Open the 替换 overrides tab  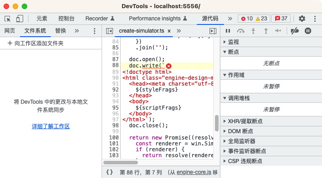pyautogui.click(x=60, y=31)
